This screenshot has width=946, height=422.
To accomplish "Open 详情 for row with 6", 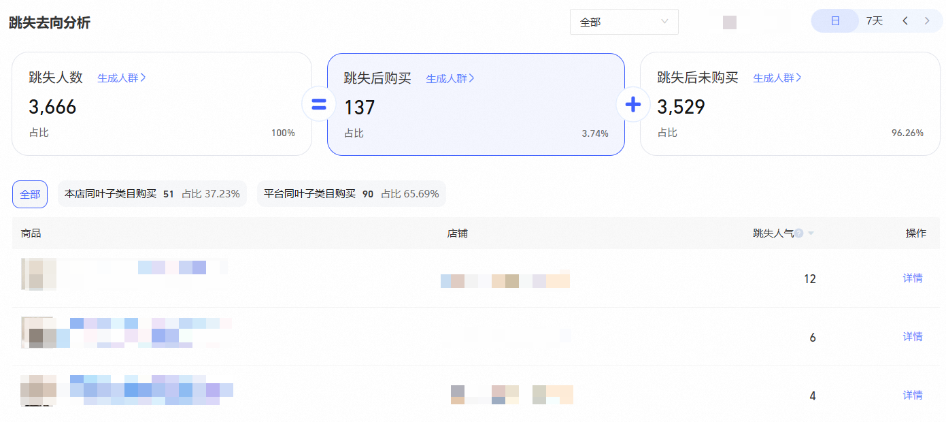I will coord(913,336).
